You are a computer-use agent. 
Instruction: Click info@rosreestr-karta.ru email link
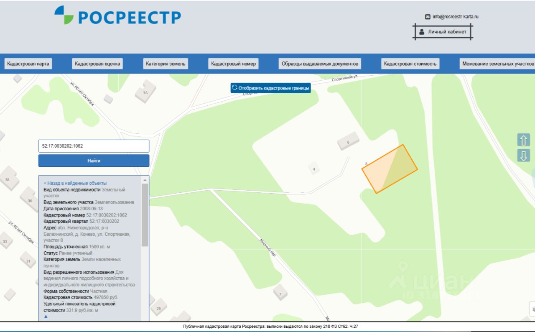pos(456,17)
